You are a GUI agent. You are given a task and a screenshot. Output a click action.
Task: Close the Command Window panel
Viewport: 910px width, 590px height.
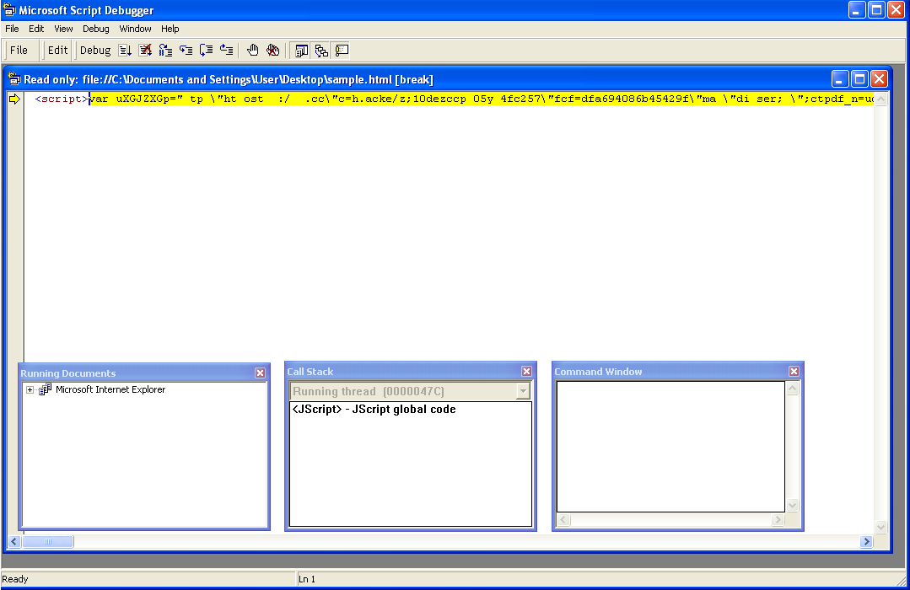click(x=794, y=371)
